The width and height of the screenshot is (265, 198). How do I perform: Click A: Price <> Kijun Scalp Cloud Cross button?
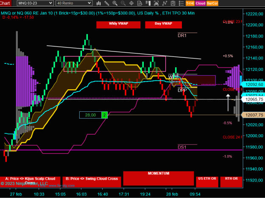(x=30, y=182)
